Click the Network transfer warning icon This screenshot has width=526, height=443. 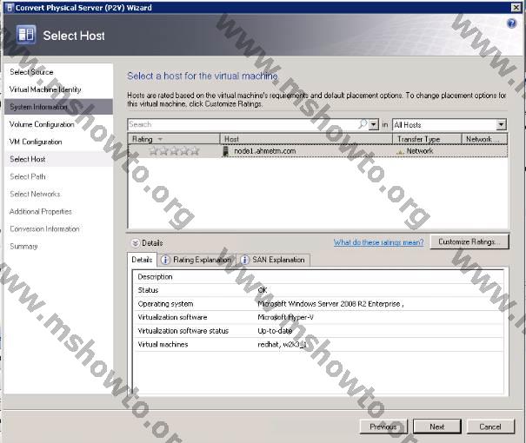click(401, 151)
